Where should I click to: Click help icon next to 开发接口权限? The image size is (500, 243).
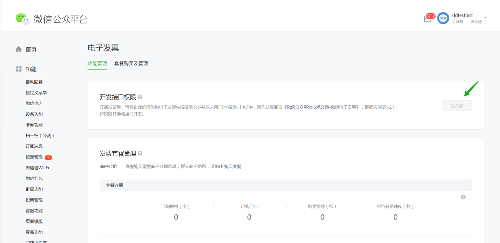(140, 97)
